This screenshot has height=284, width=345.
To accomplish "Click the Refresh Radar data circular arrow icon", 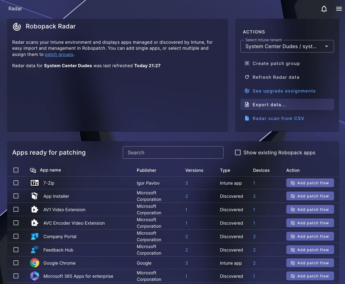I will [x=247, y=77].
